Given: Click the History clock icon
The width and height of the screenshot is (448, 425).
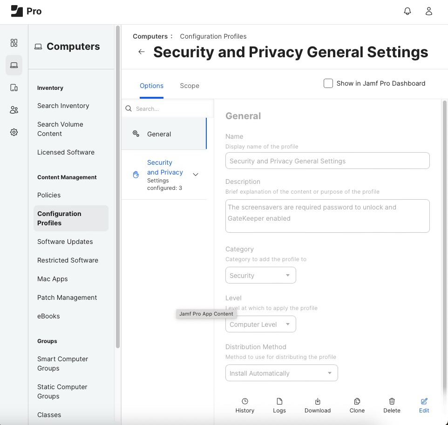Looking at the screenshot, I should point(245,401).
